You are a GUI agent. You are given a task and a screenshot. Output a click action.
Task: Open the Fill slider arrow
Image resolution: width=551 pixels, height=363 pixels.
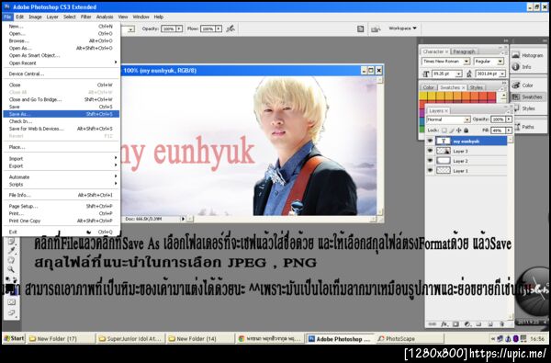coord(509,130)
